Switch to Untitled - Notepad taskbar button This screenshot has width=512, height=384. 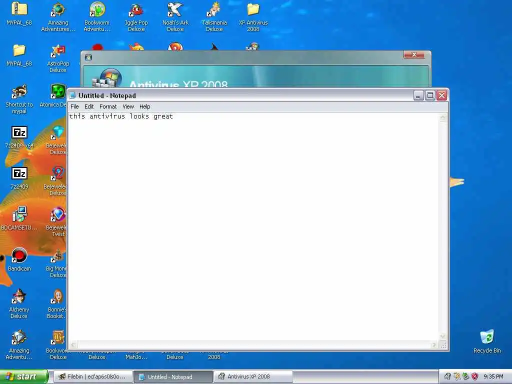click(173, 376)
